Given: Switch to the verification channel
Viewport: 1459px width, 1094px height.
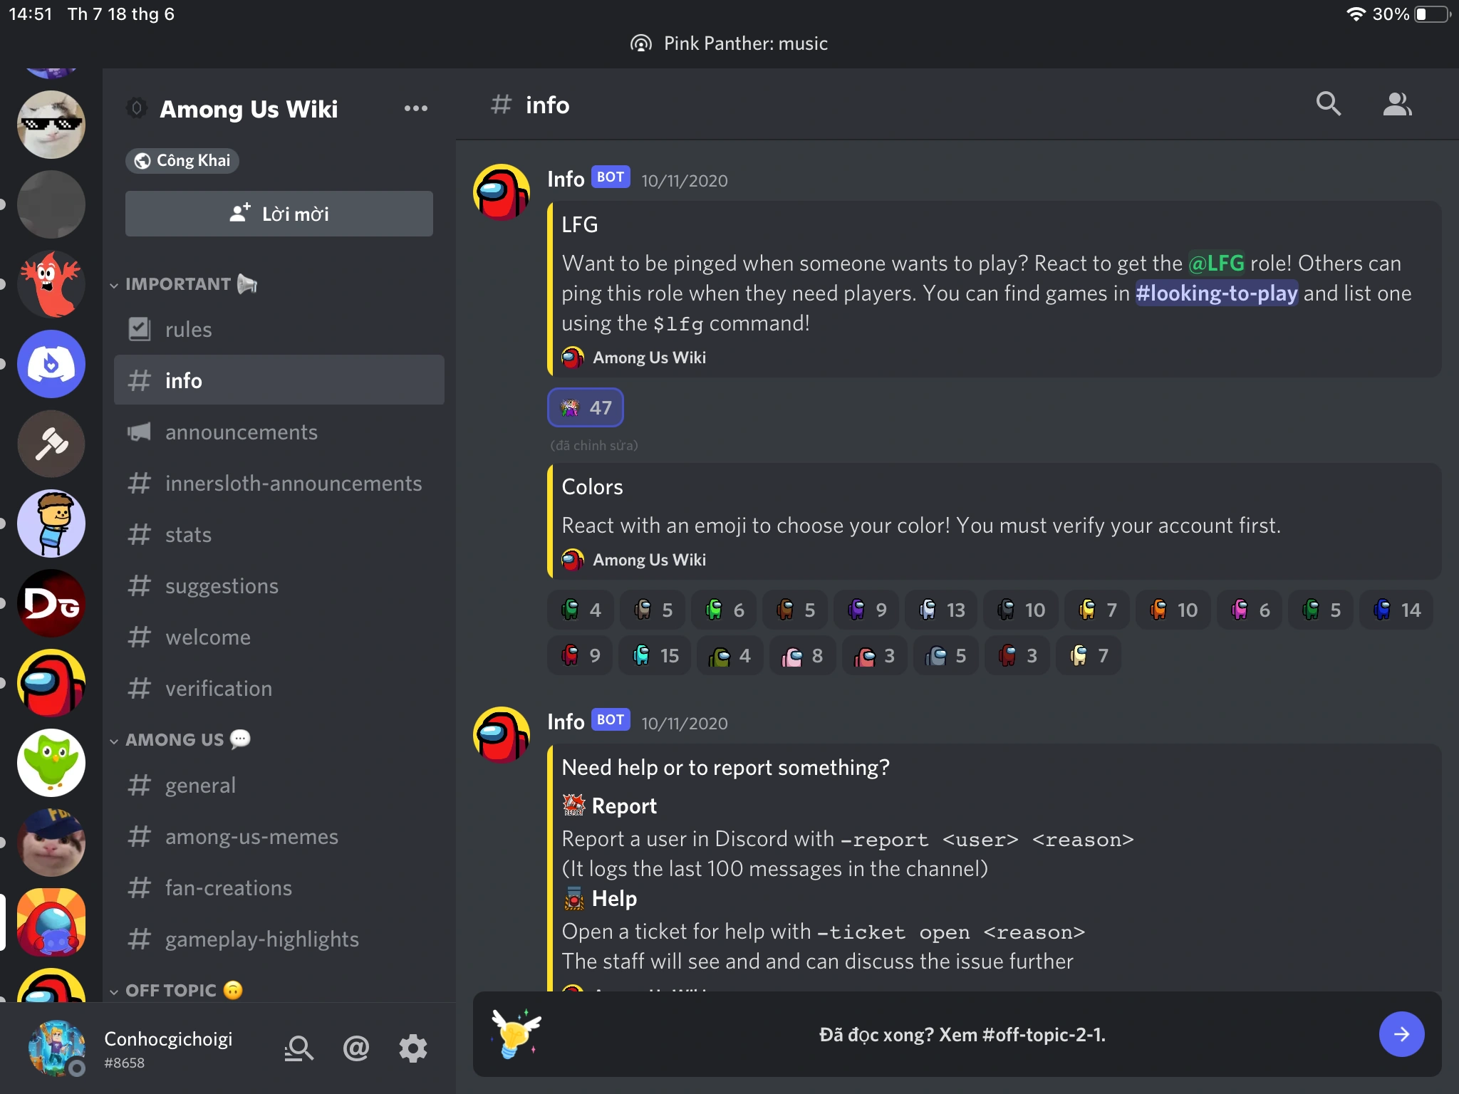Looking at the screenshot, I should [x=218, y=689].
